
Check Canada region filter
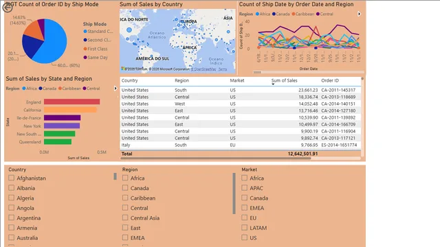coord(125,188)
